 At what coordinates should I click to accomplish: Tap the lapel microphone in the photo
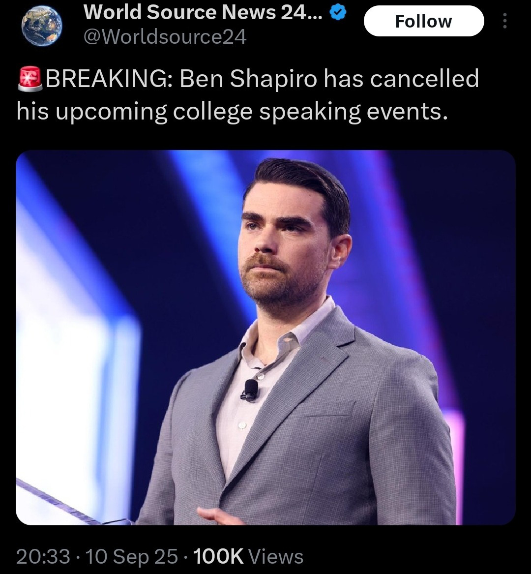tap(250, 391)
